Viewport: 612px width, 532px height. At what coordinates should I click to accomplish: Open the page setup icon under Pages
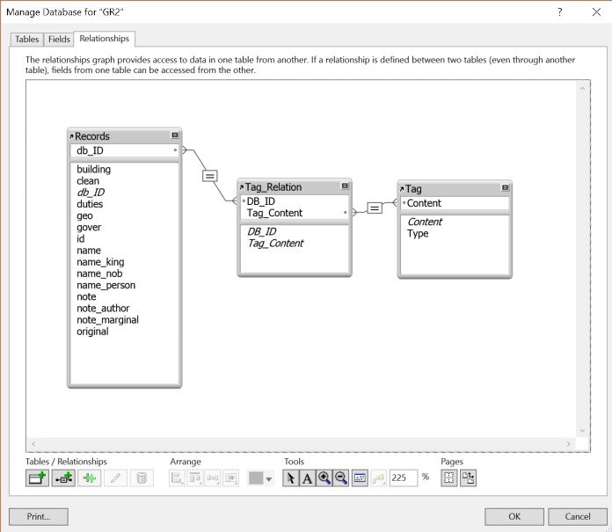click(468, 477)
